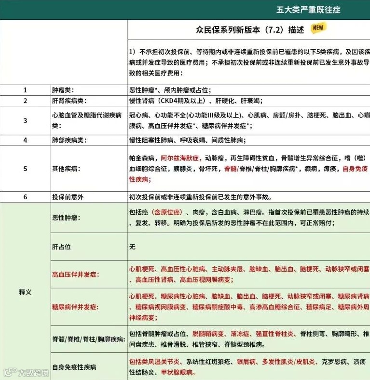370x380 pixels.
Task: Click the 无 value cell beside 肝占位
Action: click(x=249, y=247)
